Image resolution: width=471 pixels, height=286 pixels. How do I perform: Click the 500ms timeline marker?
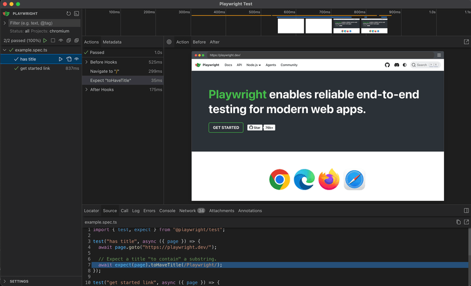click(254, 12)
